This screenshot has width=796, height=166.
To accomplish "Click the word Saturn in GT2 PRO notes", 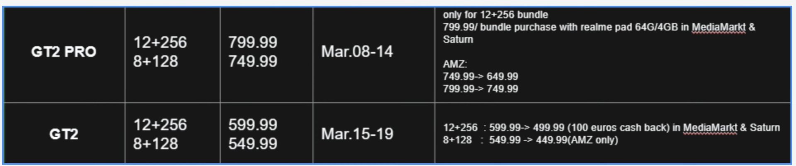I will (x=458, y=40).
